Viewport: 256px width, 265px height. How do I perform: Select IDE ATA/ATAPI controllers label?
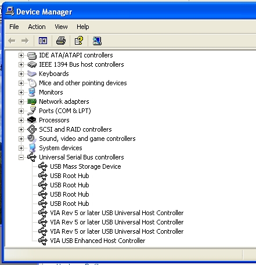pos(76,55)
